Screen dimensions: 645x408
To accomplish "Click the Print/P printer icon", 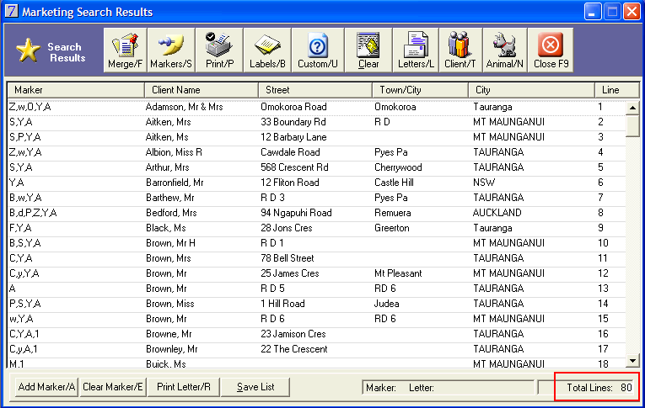I will point(219,50).
